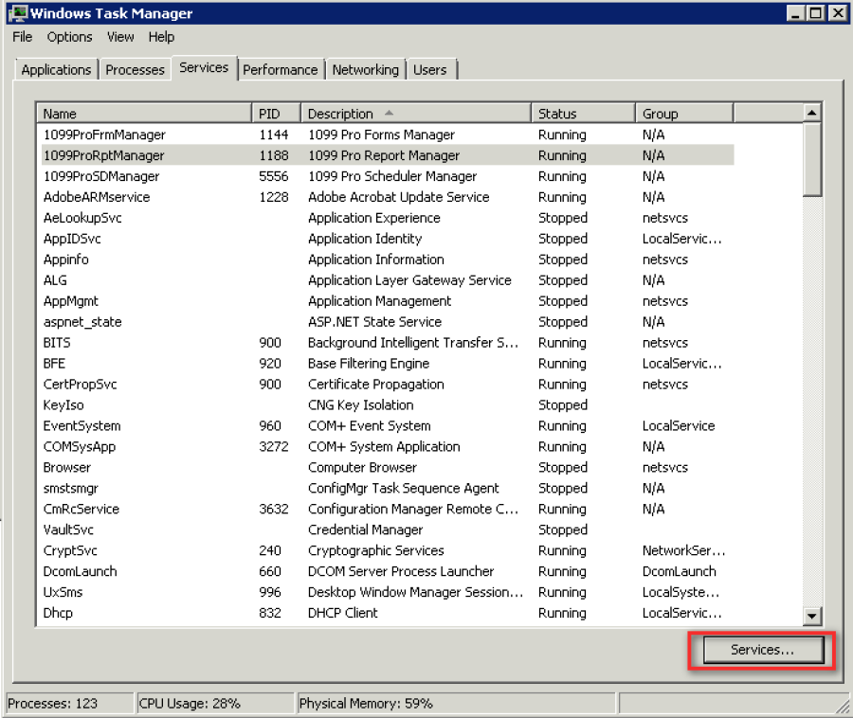Image resolution: width=853 pixels, height=718 pixels.
Task: Switch to the Processes tab
Action: click(135, 69)
